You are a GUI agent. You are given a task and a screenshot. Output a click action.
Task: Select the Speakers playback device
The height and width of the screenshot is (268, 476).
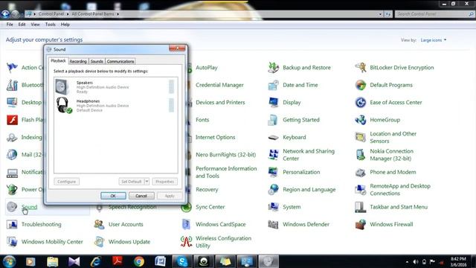115,87
